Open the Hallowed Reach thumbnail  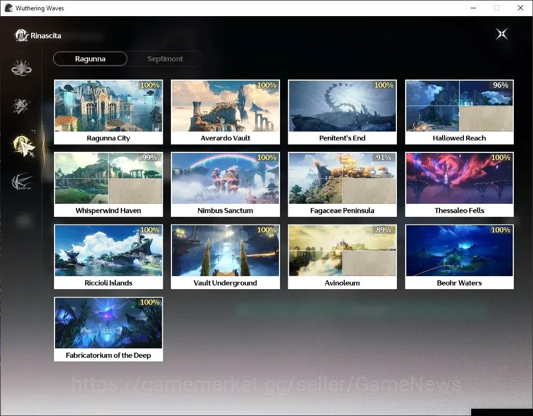[x=459, y=106]
